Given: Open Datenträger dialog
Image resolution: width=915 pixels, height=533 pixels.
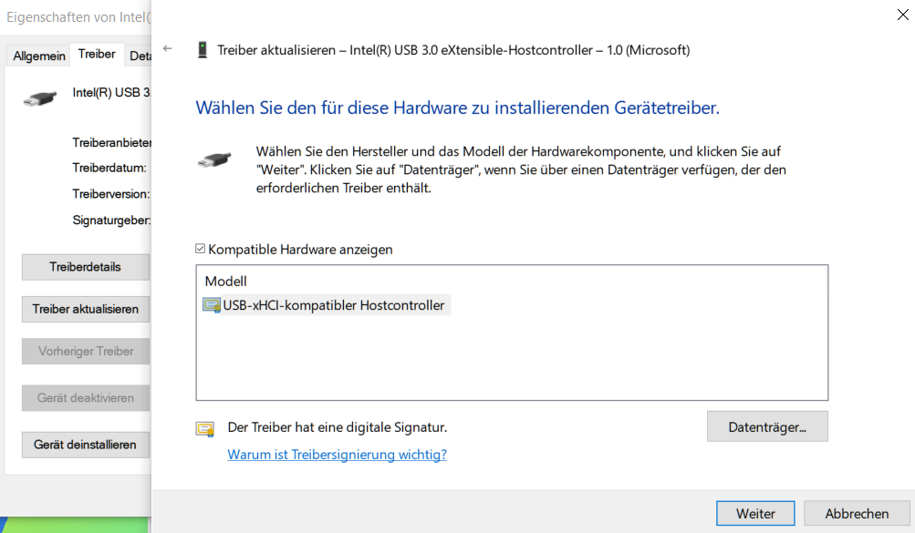Looking at the screenshot, I should point(767,427).
